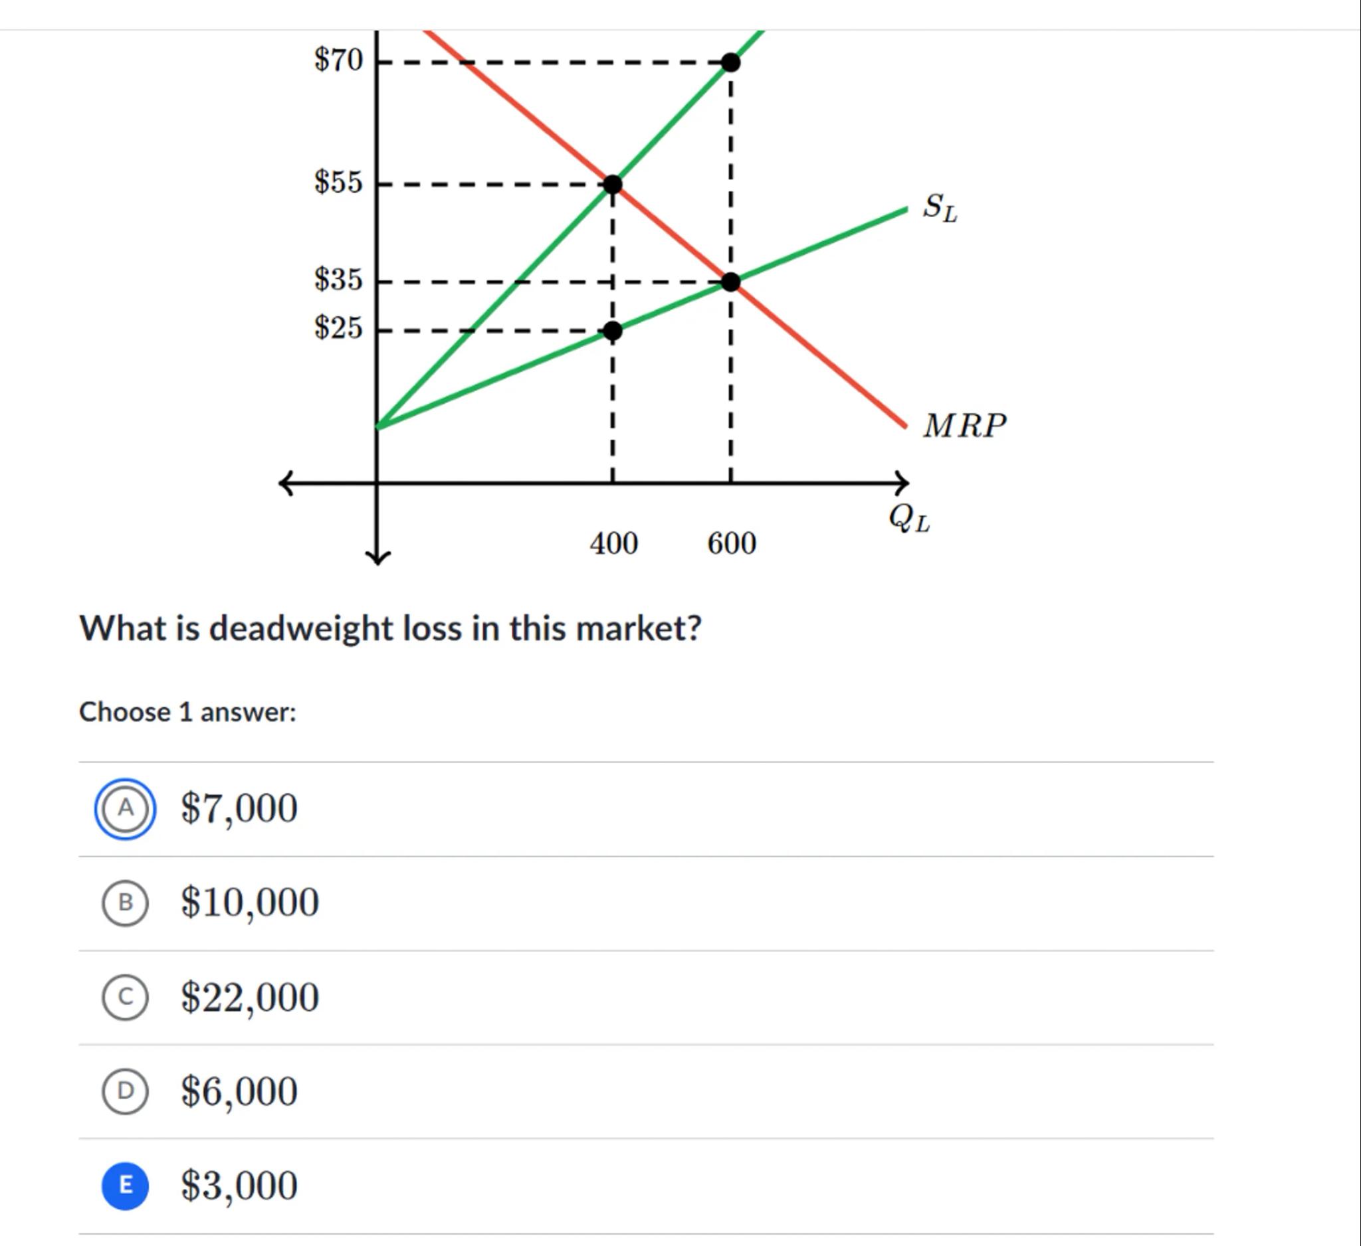
Task: Select answer choice A, $7,000
Action: point(125,808)
